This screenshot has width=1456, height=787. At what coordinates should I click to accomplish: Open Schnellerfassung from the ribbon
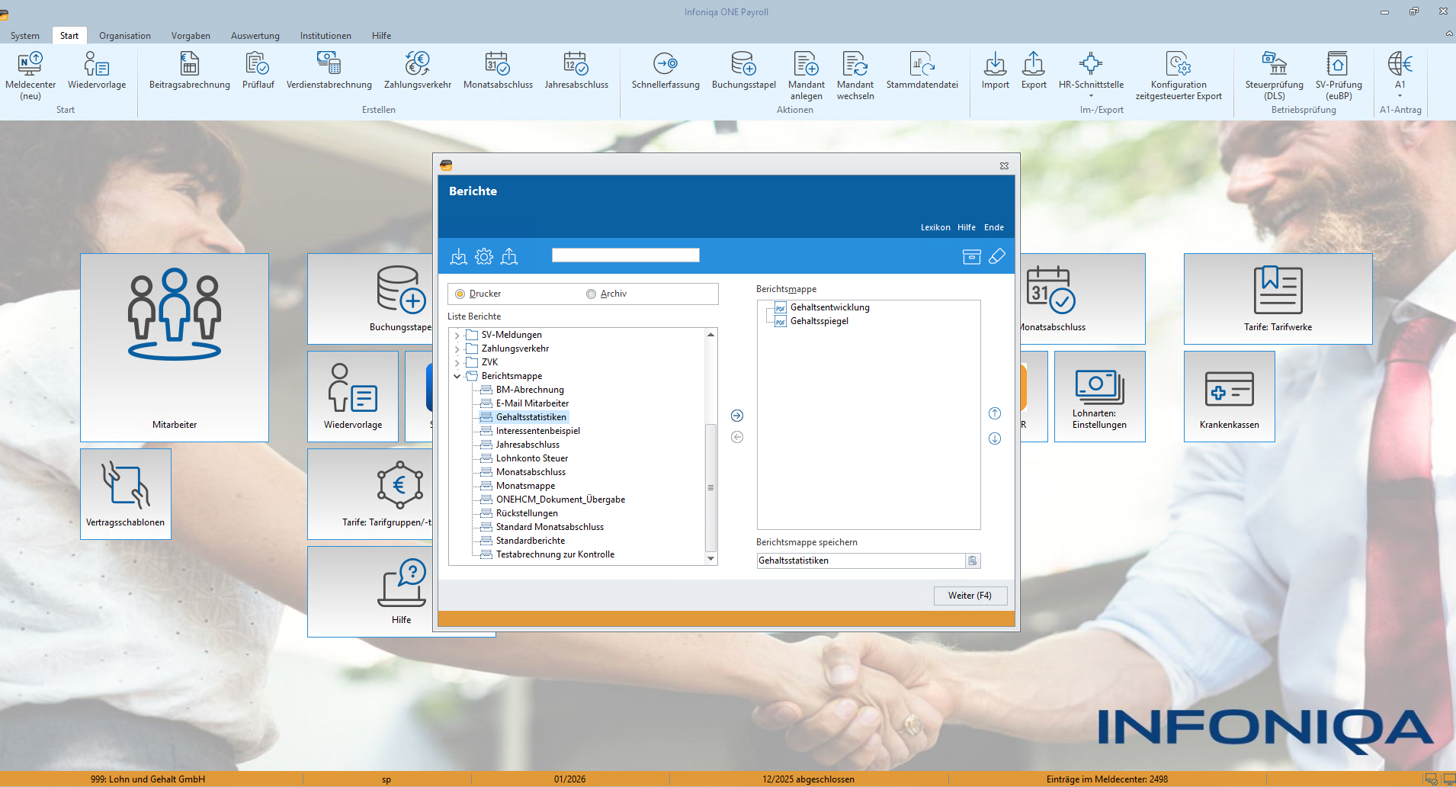(665, 70)
